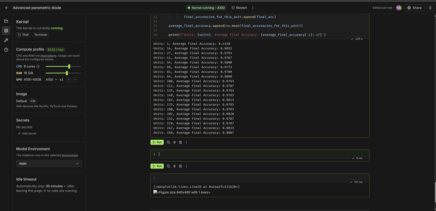Viewport: 436px width, 211px height.
Task: Open the reservations link
Action: (x=48, y=56)
